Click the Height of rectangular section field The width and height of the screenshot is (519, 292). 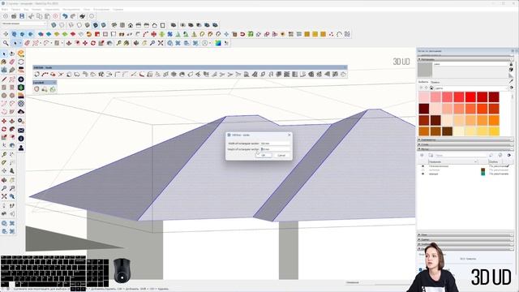click(275, 149)
